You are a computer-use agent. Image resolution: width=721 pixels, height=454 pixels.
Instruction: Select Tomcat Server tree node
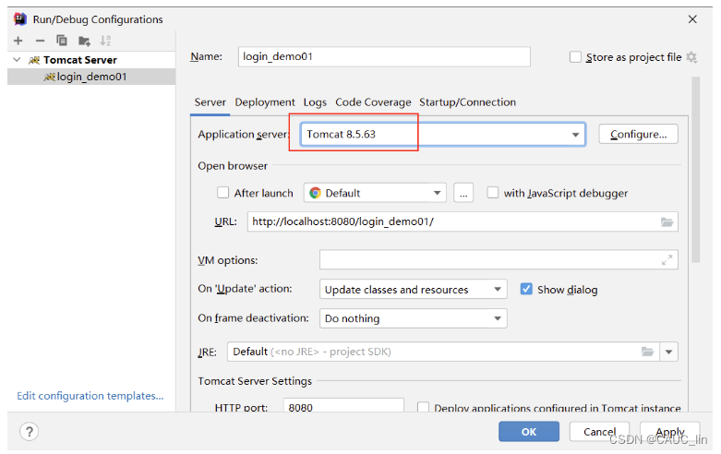click(80, 60)
